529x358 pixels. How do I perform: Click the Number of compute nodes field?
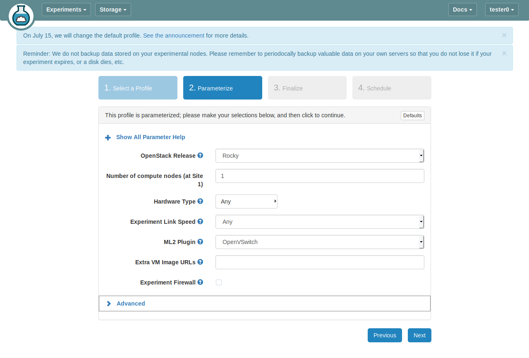click(319, 176)
